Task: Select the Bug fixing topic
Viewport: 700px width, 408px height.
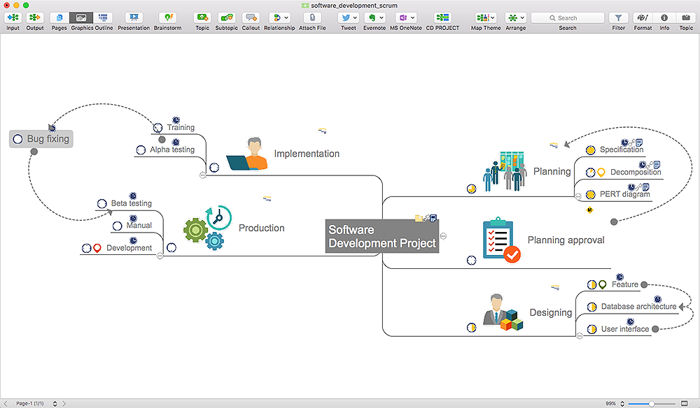Action: pyautogui.click(x=41, y=139)
